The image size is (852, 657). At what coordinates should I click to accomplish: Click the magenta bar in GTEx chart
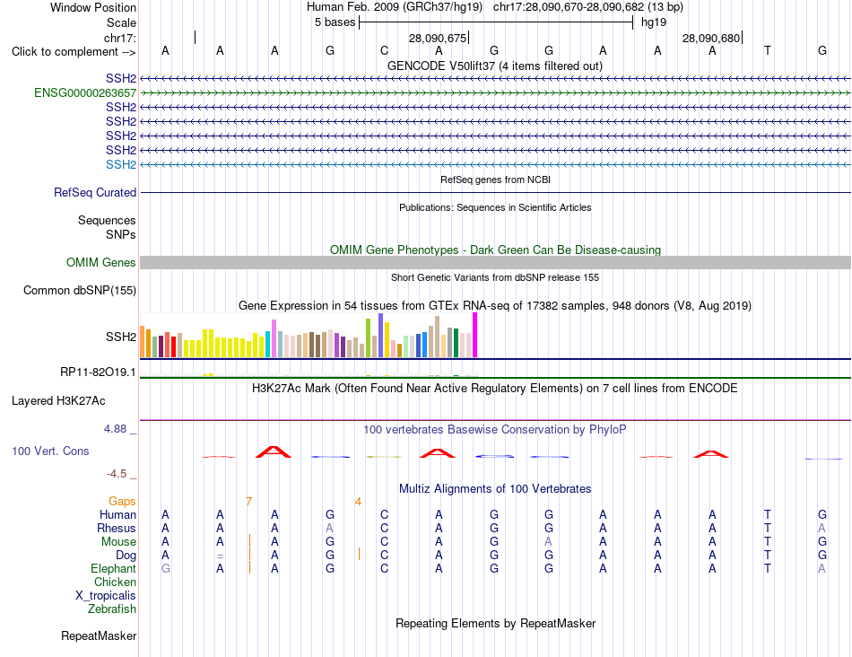(x=475, y=335)
